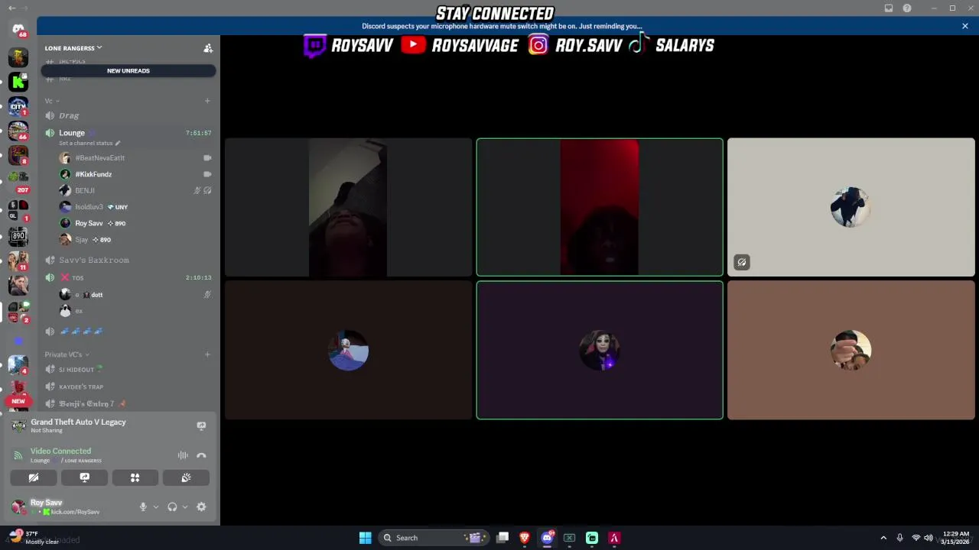This screenshot has width=979, height=550.
Task: Join the Drag voice channel
Action: tap(128, 115)
